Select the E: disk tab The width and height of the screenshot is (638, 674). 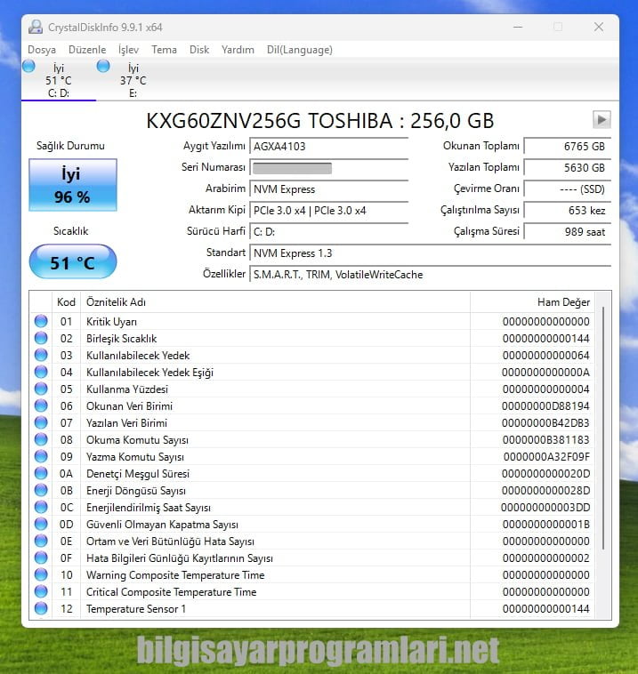[133, 80]
